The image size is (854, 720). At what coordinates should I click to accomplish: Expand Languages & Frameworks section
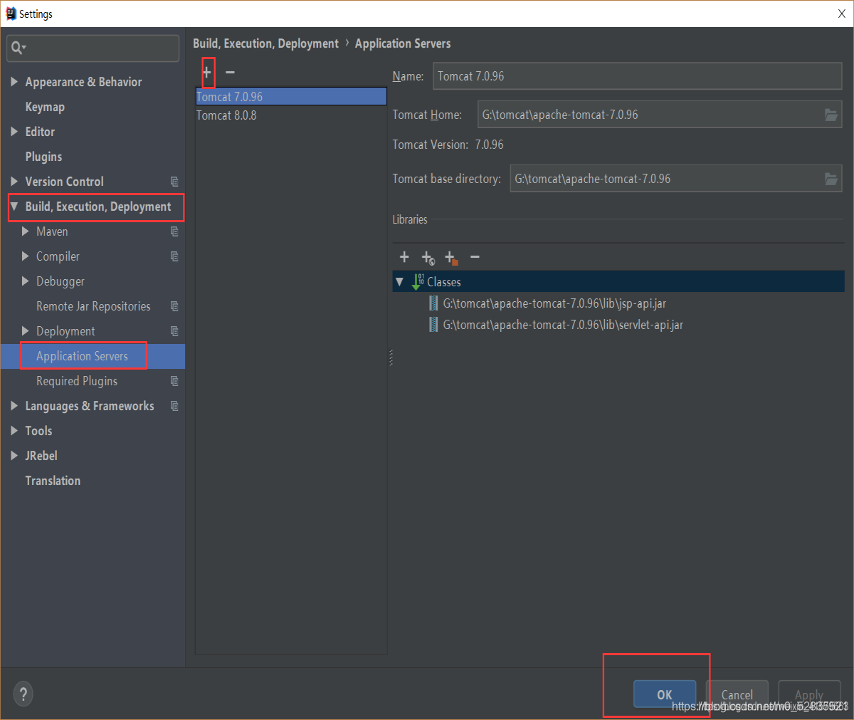tap(14, 406)
